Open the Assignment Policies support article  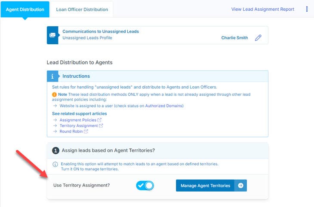(78, 120)
